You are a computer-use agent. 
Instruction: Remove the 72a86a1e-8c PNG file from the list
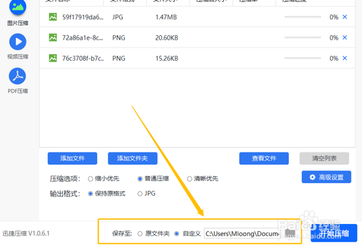(345, 38)
